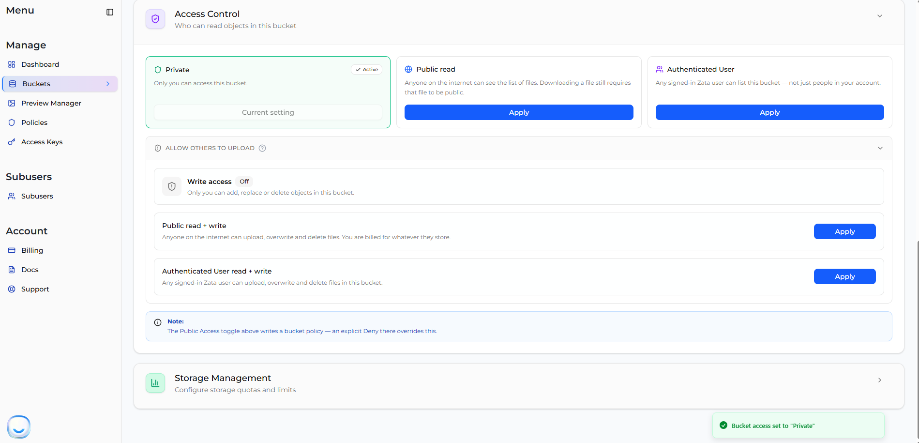Click the Allow Others to Upload shield icon

[x=158, y=148]
